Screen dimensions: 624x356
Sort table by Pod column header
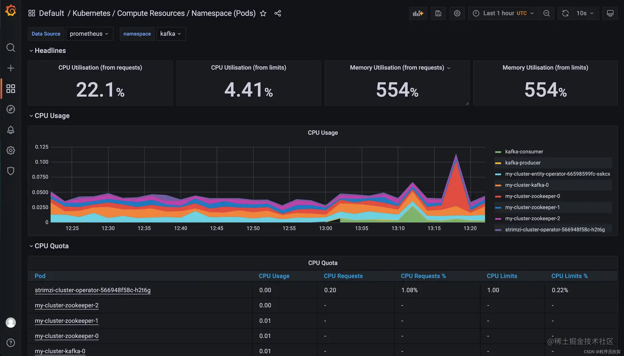40,276
